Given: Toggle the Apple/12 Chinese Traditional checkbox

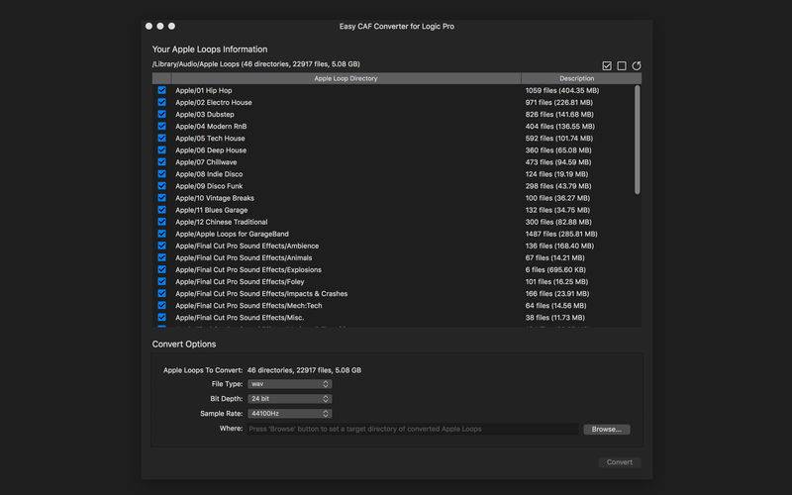Looking at the screenshot, I should click(x=161, y=222).
